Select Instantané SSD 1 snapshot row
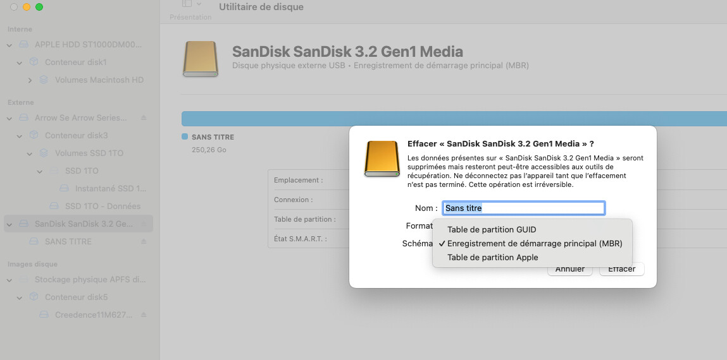The width and height of the screenshot is (727, 360). (x=78, y=188)
